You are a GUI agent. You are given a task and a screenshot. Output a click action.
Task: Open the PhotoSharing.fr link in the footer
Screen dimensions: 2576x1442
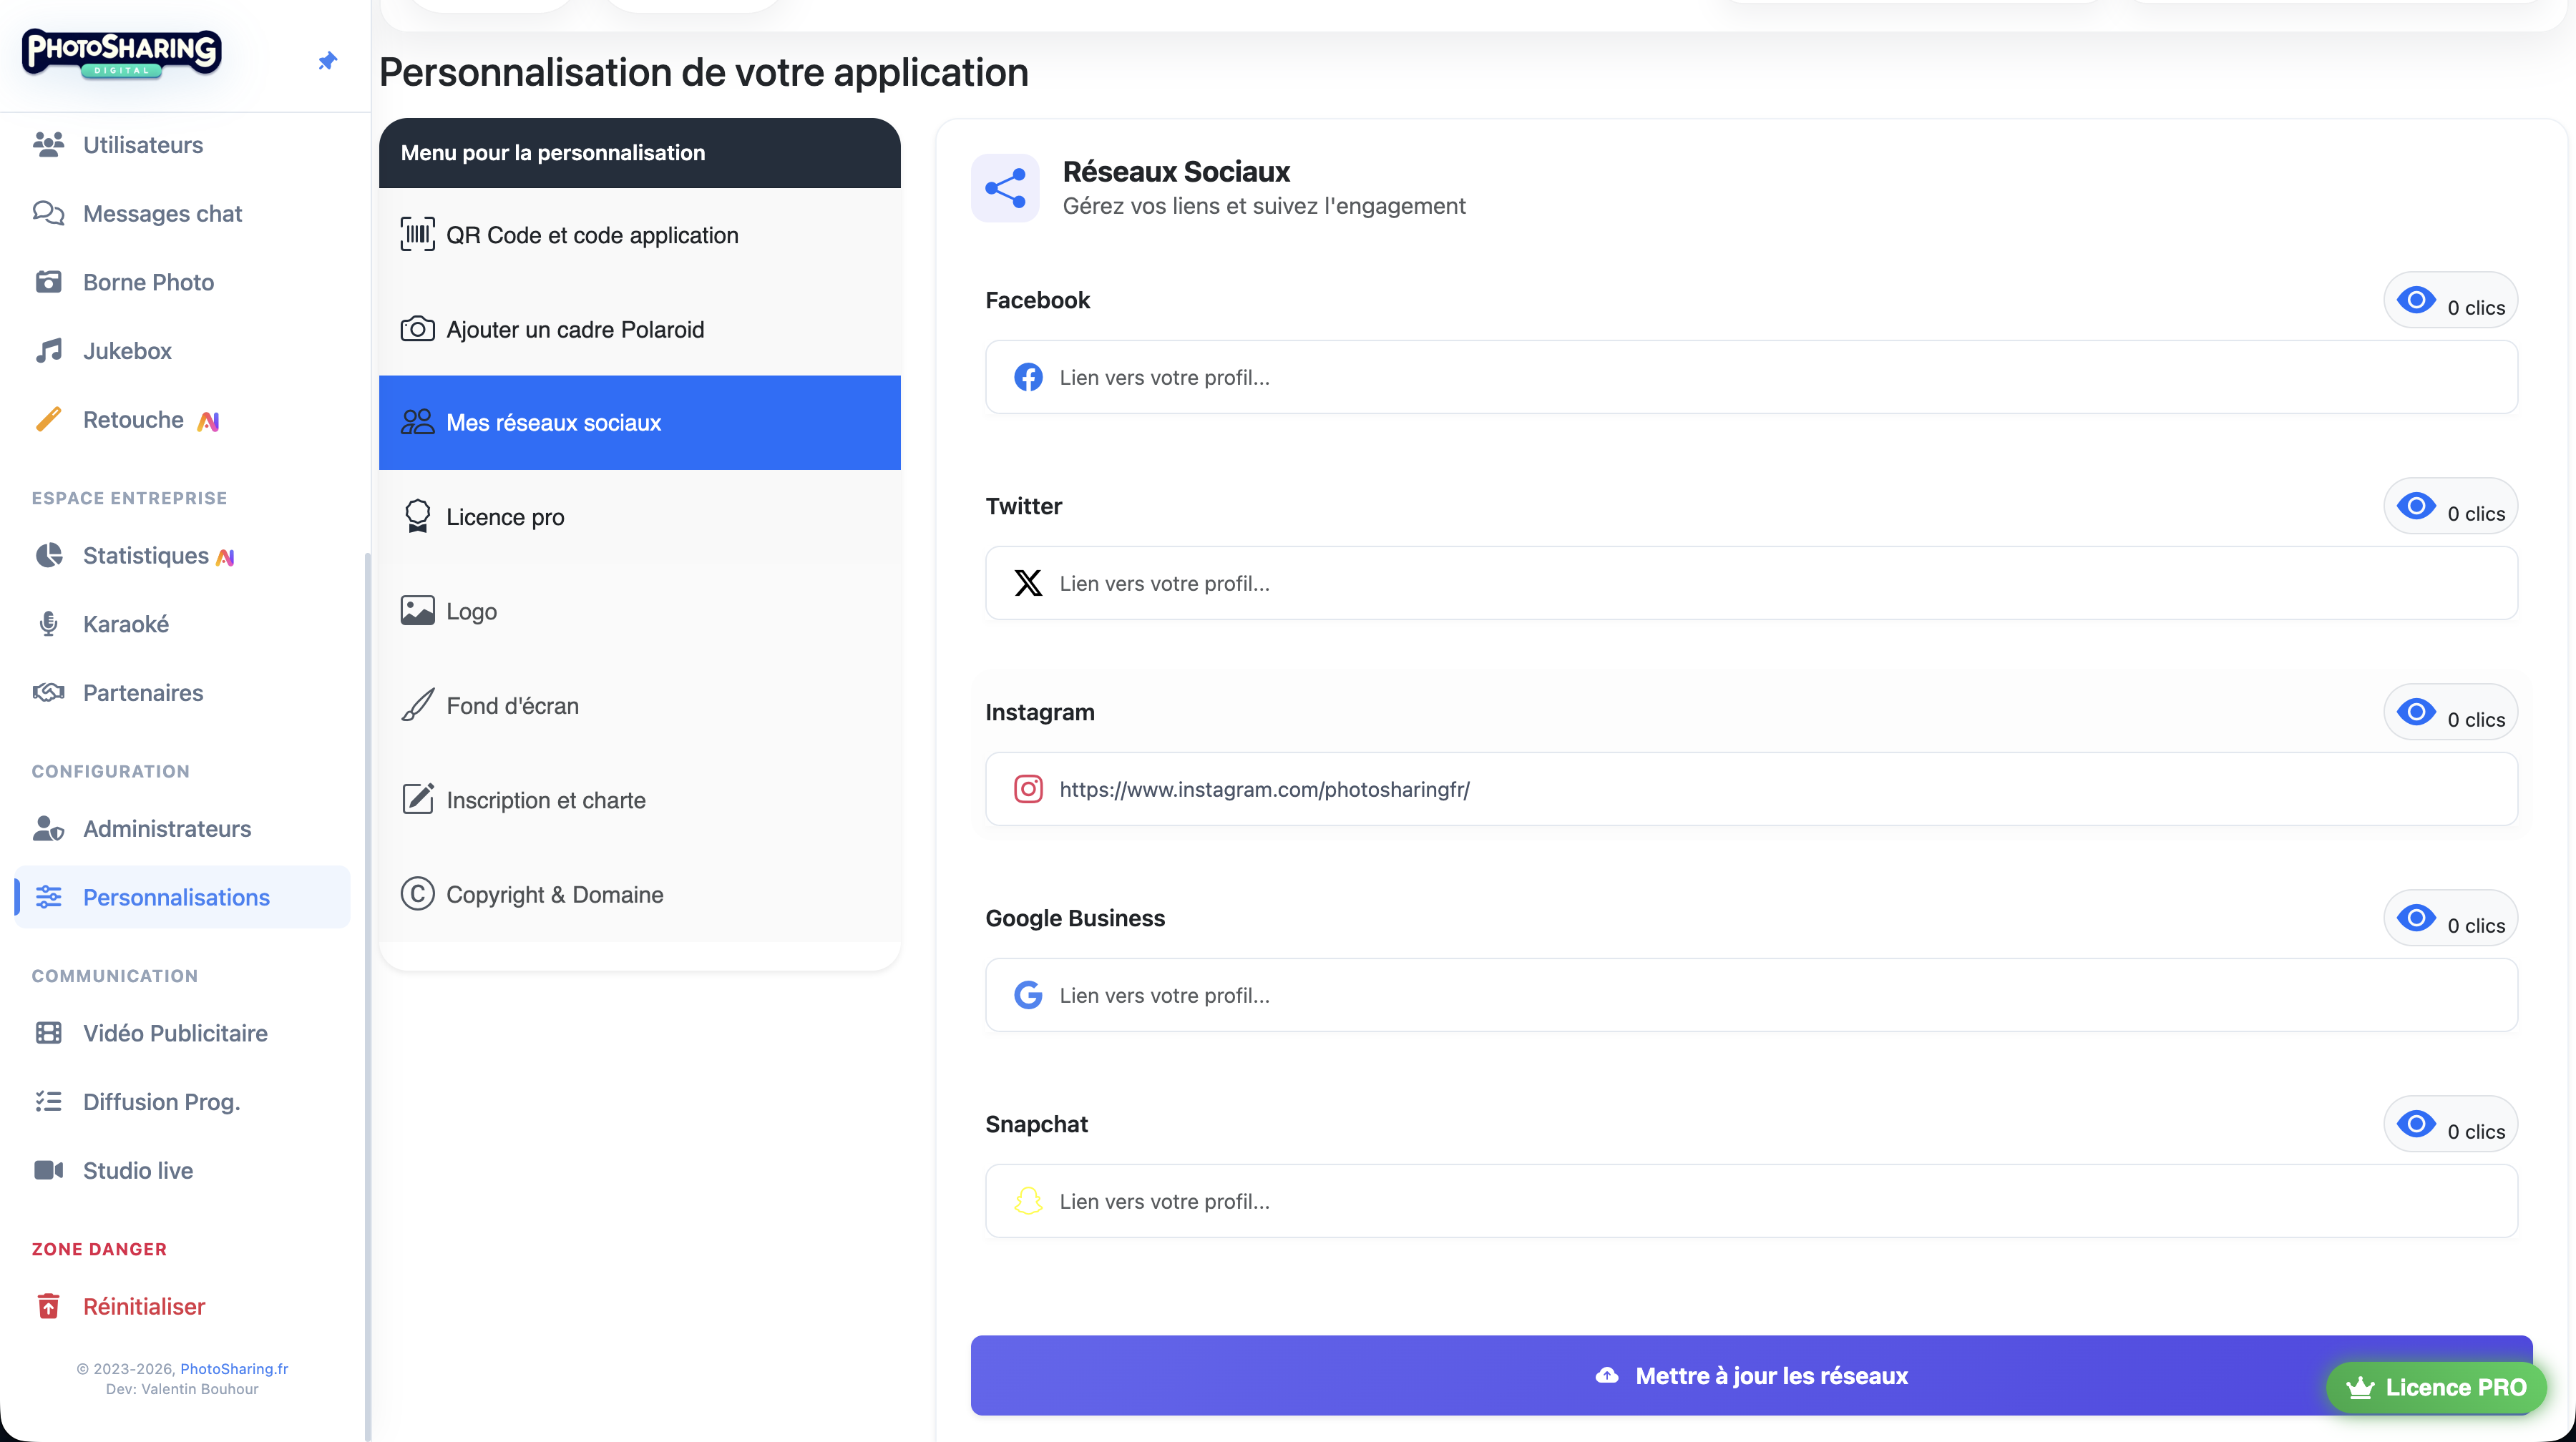234,1368
